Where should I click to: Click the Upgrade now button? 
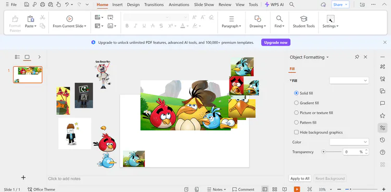276,42
